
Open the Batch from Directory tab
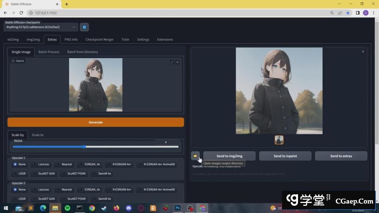[82, 52]
